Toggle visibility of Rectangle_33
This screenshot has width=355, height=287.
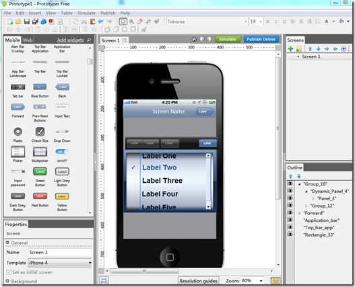coord(290,235)
